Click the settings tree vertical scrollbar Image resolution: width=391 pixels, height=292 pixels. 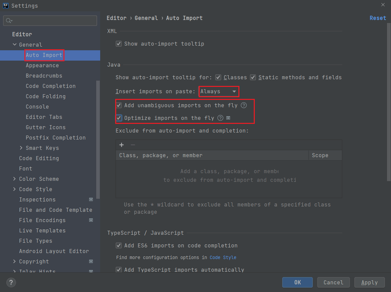98,140
